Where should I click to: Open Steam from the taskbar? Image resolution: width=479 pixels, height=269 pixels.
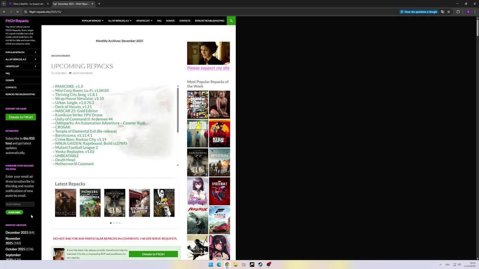(260, 265)
